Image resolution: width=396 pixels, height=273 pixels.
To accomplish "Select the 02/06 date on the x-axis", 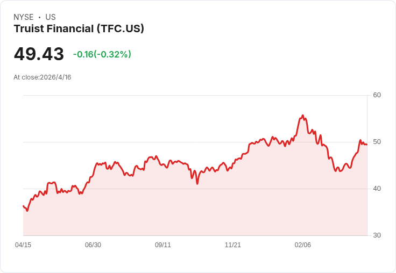I will [303, 245].
